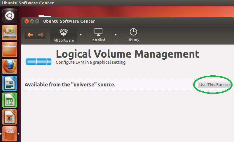The image size is (234, 142).
Task: Click the Logical Volume Management app icon
Action: pos(39,62)
